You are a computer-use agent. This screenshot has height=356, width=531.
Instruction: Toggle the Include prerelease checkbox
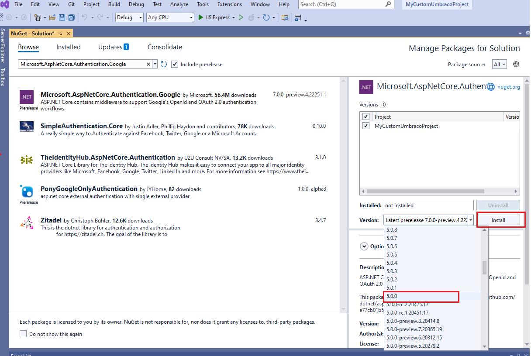175,64
